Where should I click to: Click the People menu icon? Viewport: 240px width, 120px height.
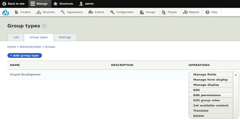pos(164,12)
